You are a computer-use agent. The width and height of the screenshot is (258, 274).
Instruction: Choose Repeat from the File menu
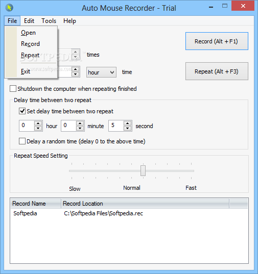pos(30,55)
